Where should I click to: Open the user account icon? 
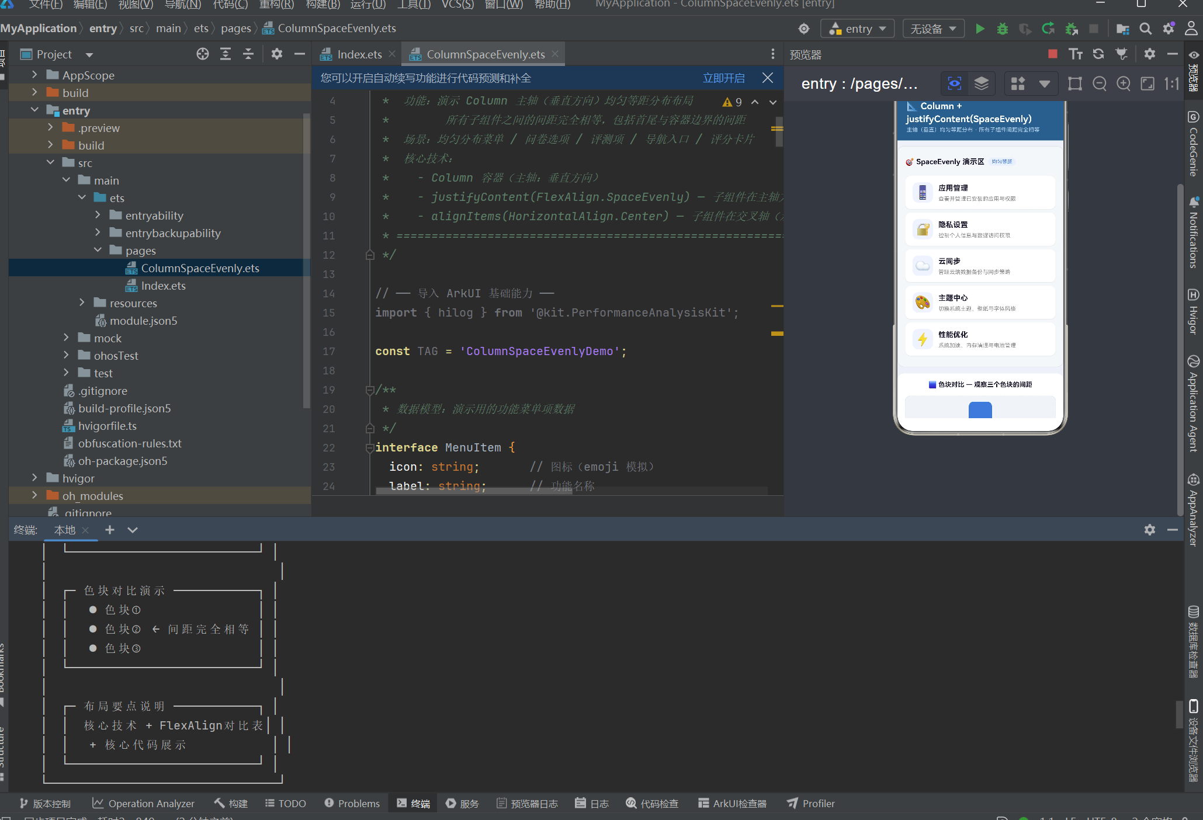pyautogui.click(x=1191, y=29)
